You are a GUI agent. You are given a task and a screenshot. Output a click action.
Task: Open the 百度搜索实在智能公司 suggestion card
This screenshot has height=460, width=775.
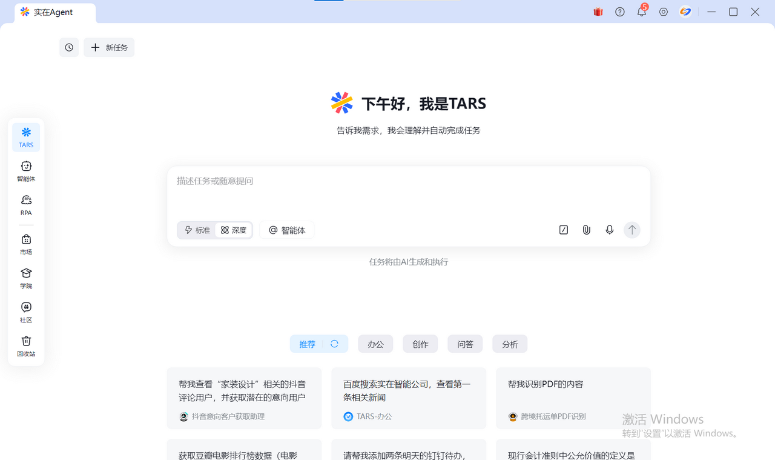(409, 398)
